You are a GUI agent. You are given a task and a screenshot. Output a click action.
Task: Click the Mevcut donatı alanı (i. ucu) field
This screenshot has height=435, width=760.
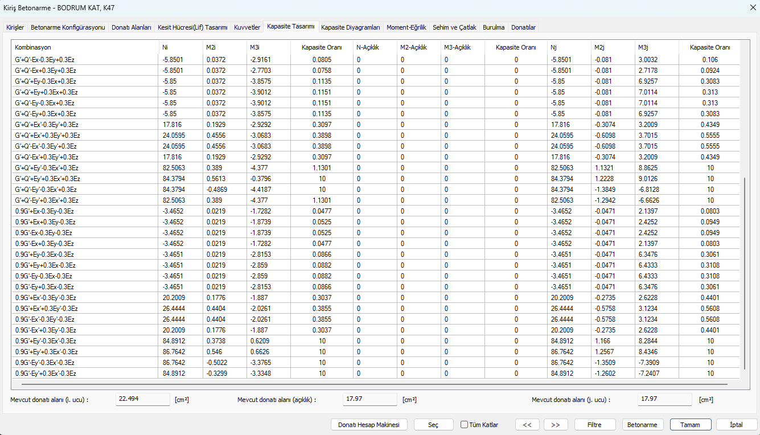pyautogui.click(x=142, y=399)
